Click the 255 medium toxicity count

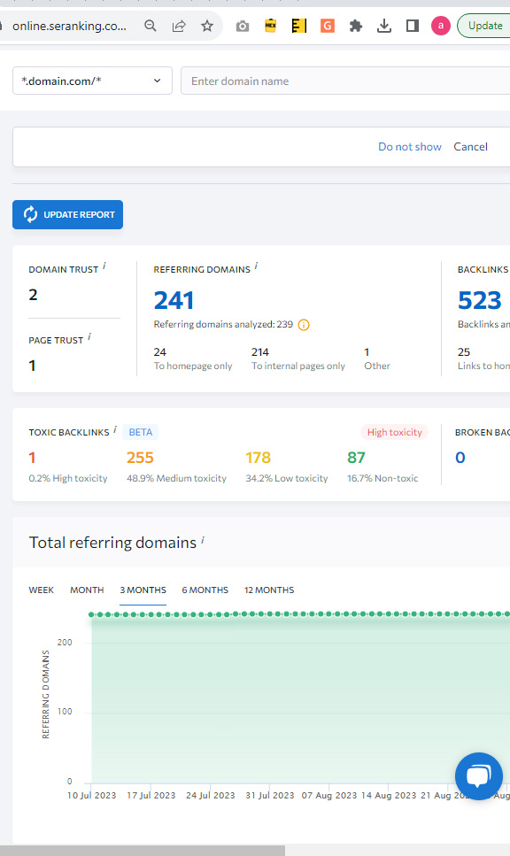[x=140, y=458]
